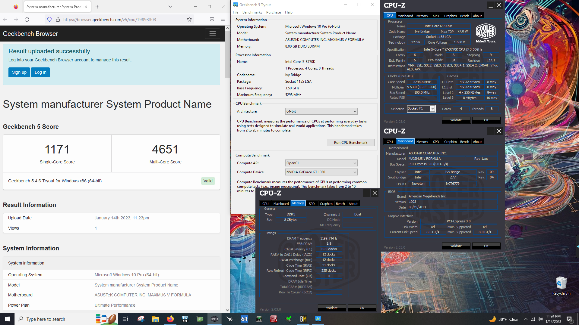Open Mainboard tab in bottom CPU-Z Memory window
The width and height of the screenshot is (579, 325).
point(281,204)
